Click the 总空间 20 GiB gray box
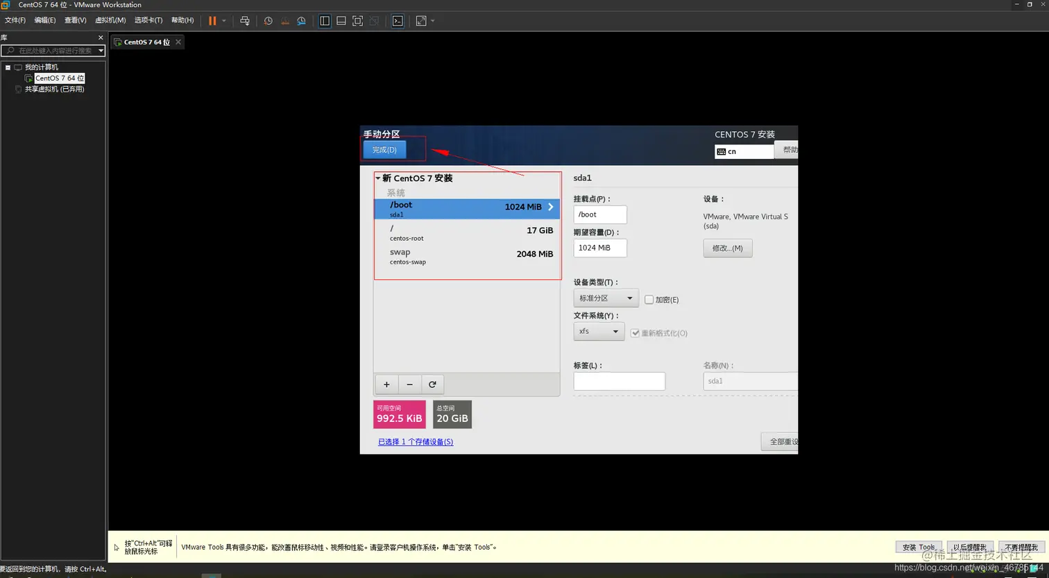Screen dimensions: 1049x578 452,414
